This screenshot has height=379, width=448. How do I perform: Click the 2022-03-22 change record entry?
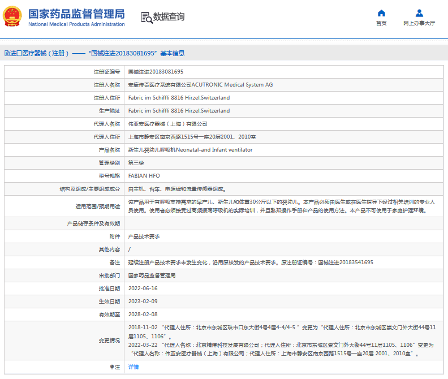click(281, 349)
